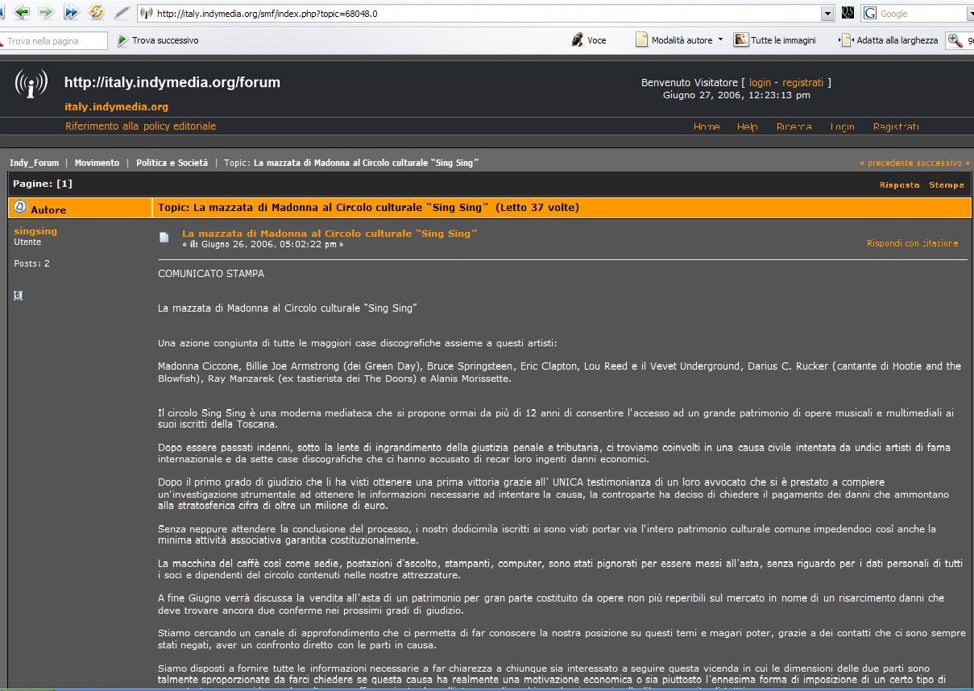Open the Ricerca menu item
974x691 pixels.
click(x=794, y=126)
